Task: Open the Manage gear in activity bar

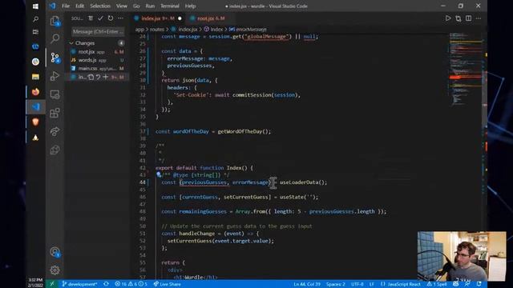Action: point(55,270)
